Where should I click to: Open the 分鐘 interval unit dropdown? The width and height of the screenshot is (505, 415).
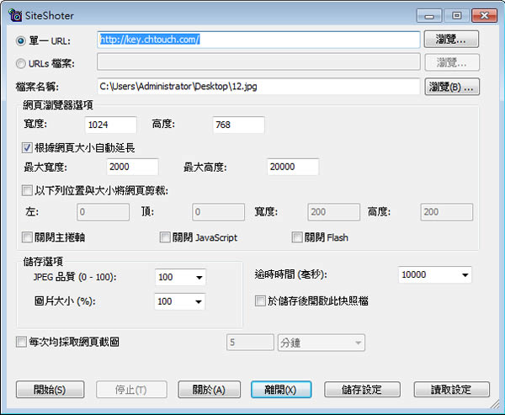tap(322, 343)
